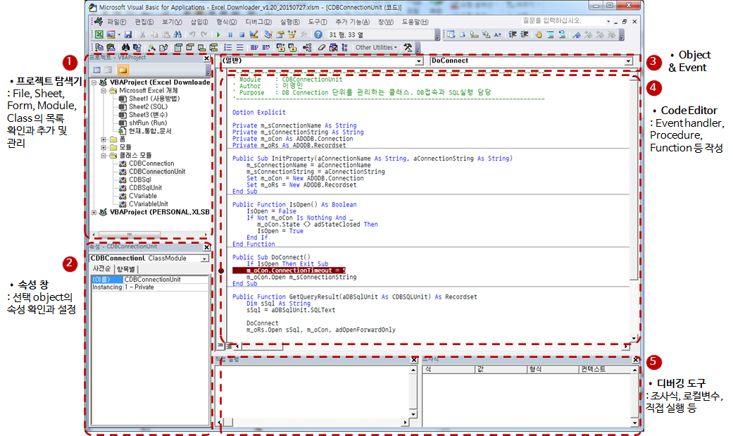Screen dimensions: 733x436
Task: Click the Indent icon in Edit toolbar
Action: click(513, 35)
